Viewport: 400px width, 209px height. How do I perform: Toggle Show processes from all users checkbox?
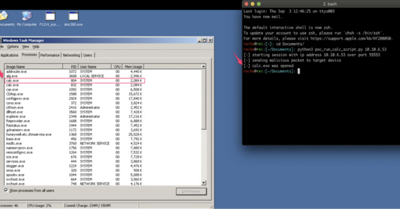[x=6, y=190]
